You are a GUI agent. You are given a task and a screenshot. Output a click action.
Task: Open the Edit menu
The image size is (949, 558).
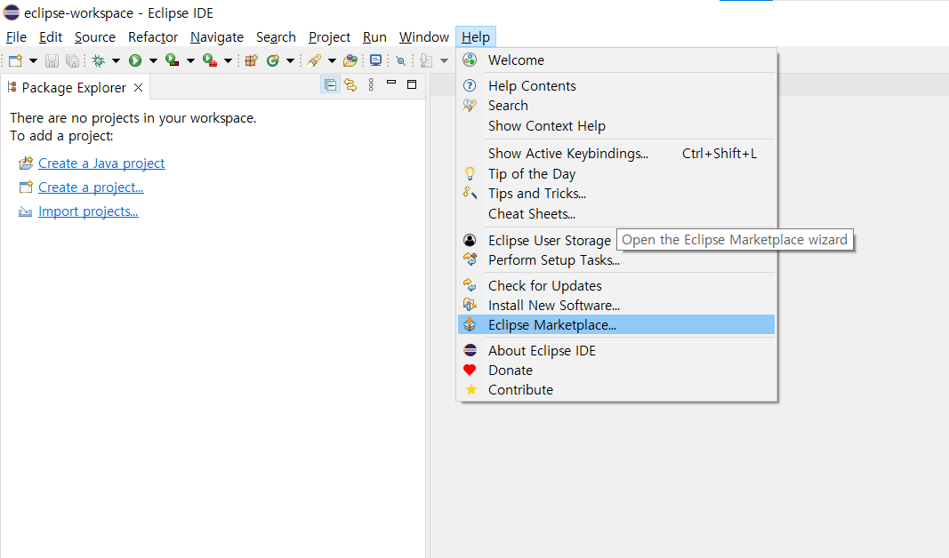pyautogui.click(x=51, y=37)
